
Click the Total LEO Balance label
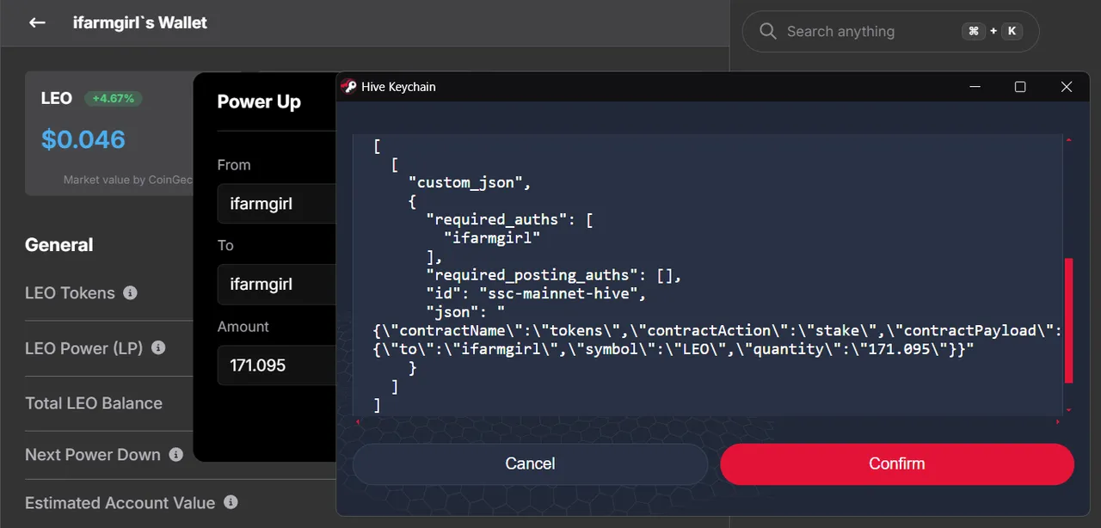tap(94, 403)
